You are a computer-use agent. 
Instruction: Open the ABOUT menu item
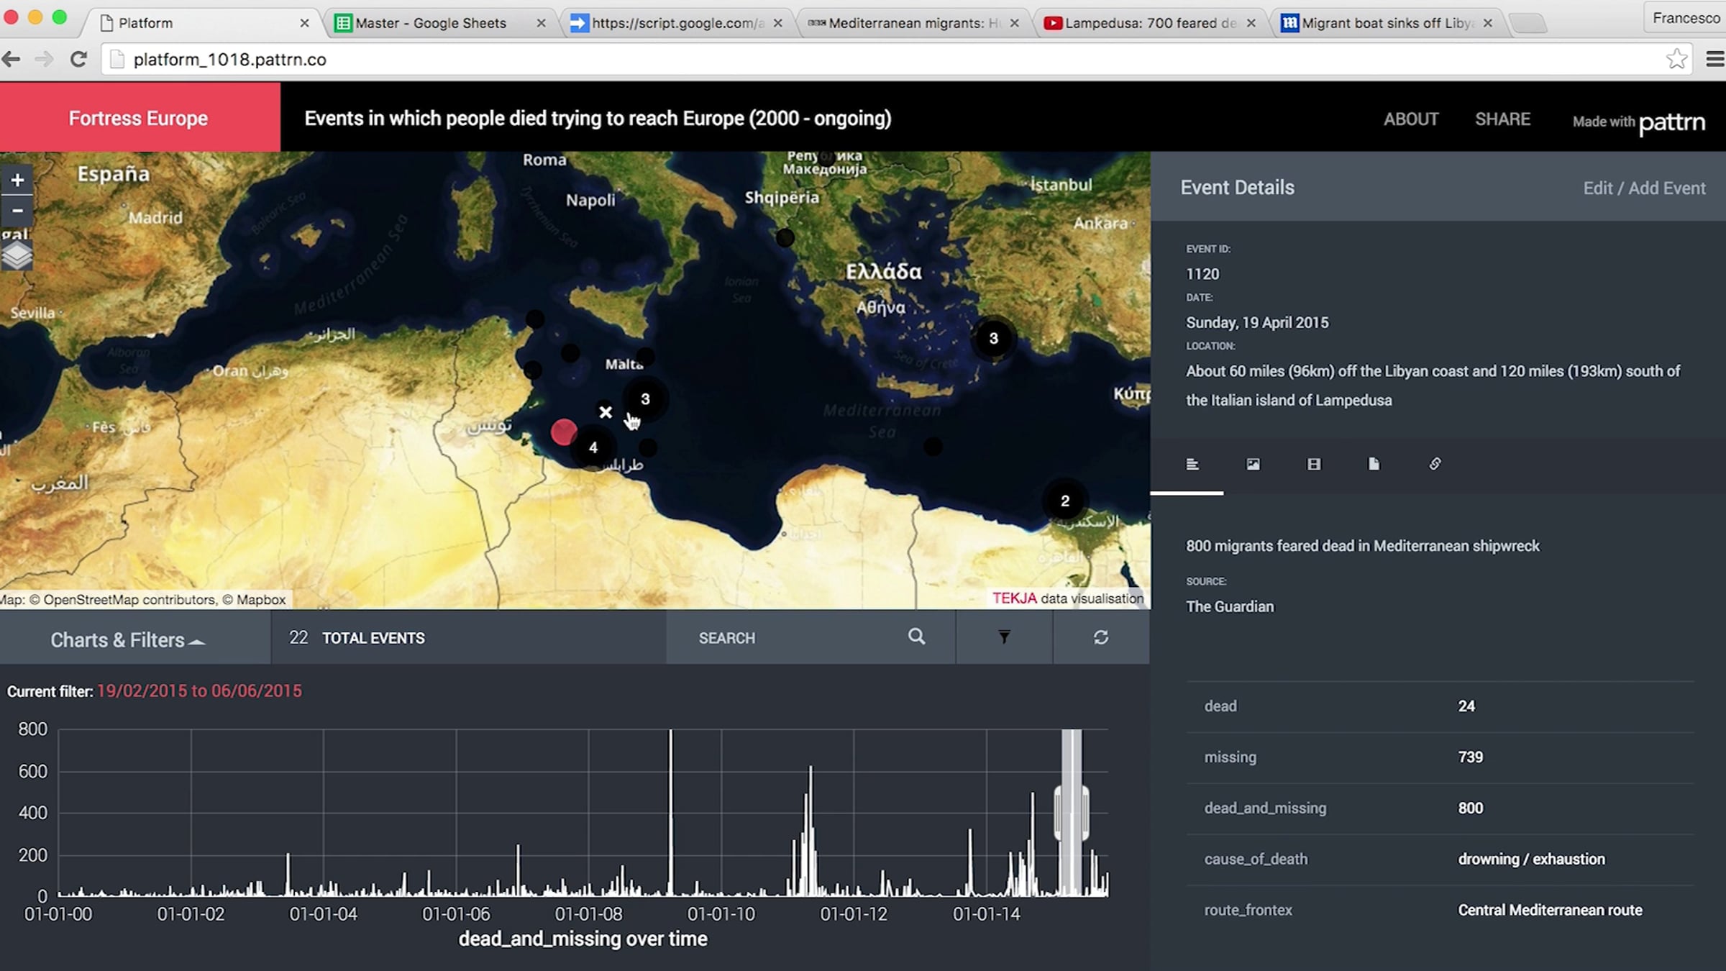1411,119
